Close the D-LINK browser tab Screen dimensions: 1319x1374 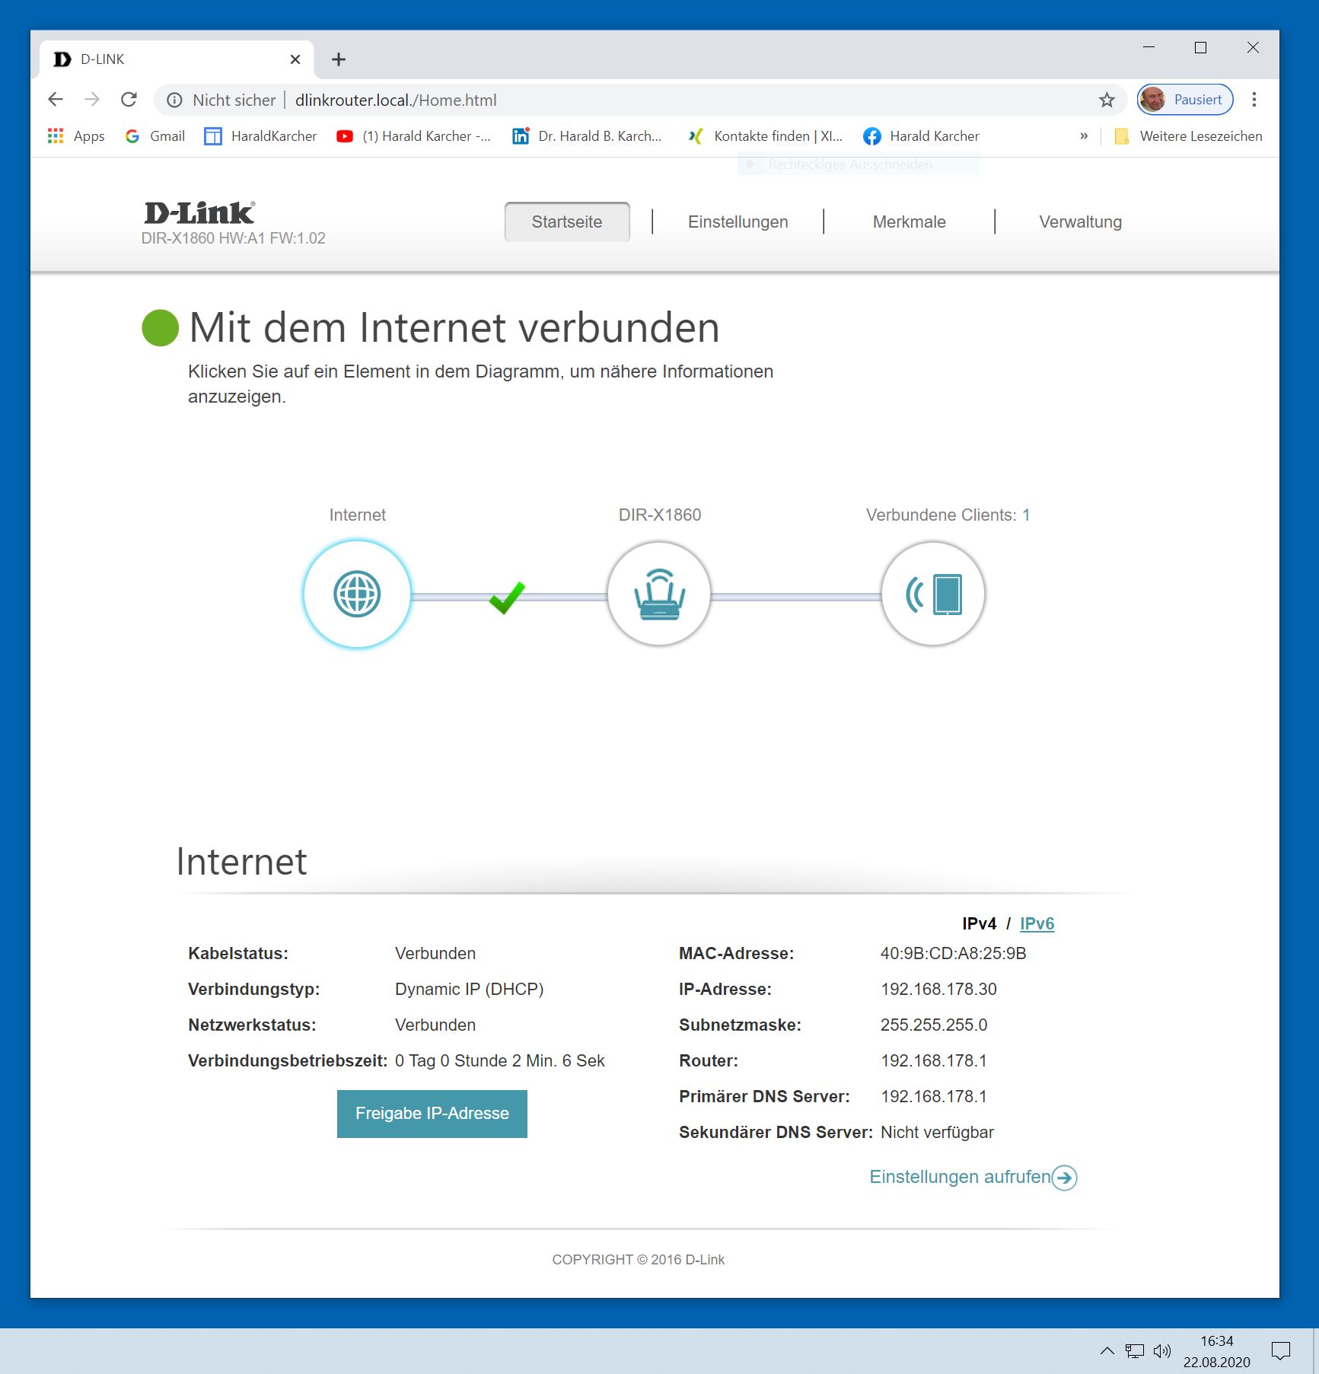click(x=295, y=59)
